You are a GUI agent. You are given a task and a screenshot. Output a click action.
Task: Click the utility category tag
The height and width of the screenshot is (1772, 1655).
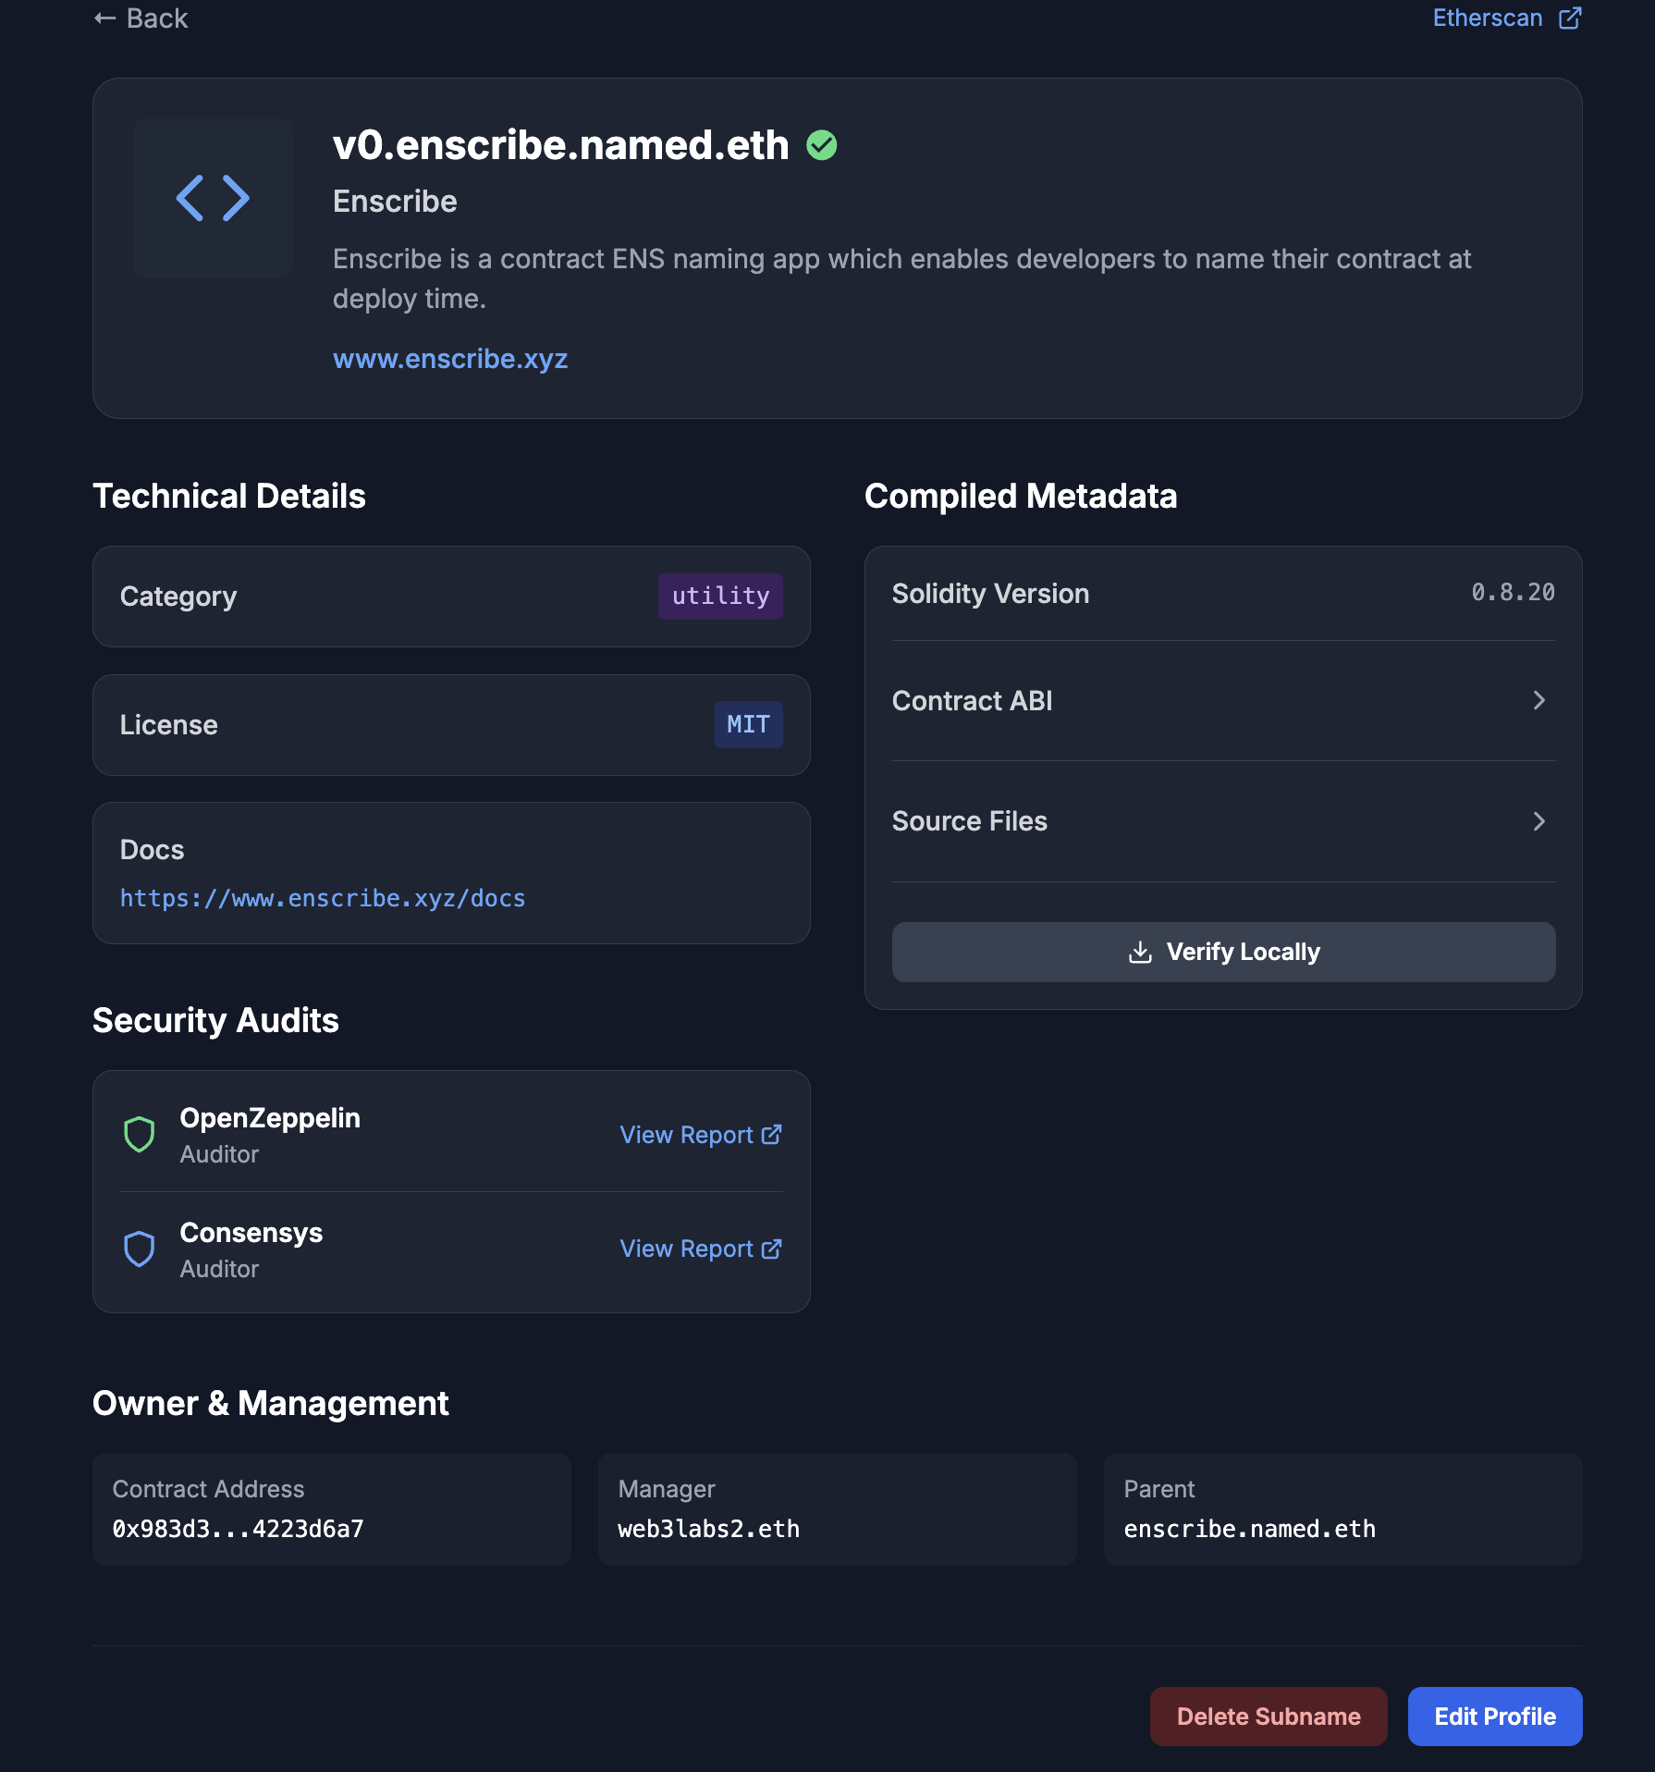[x=720, y=597]
